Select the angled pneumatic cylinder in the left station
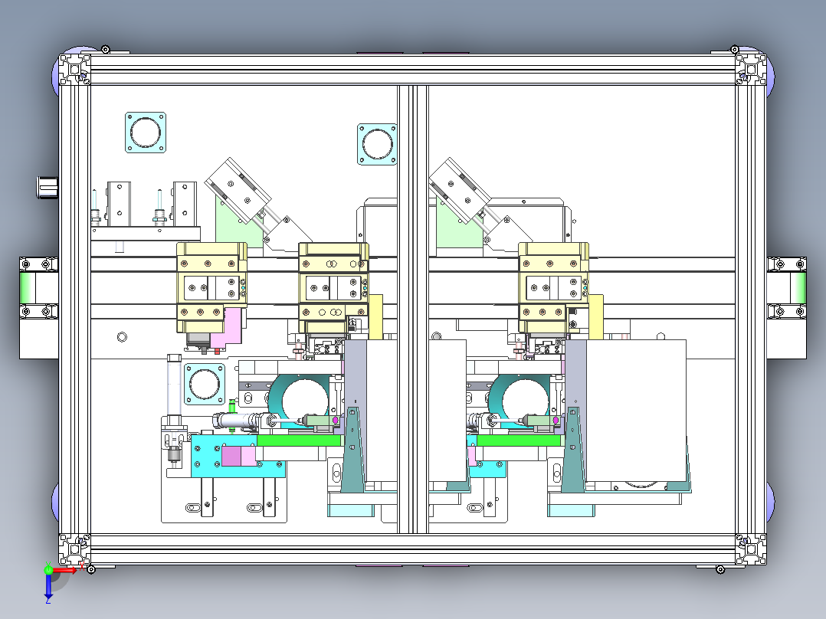This screenshot has width=826, height=619. click(x=238, y=190)
